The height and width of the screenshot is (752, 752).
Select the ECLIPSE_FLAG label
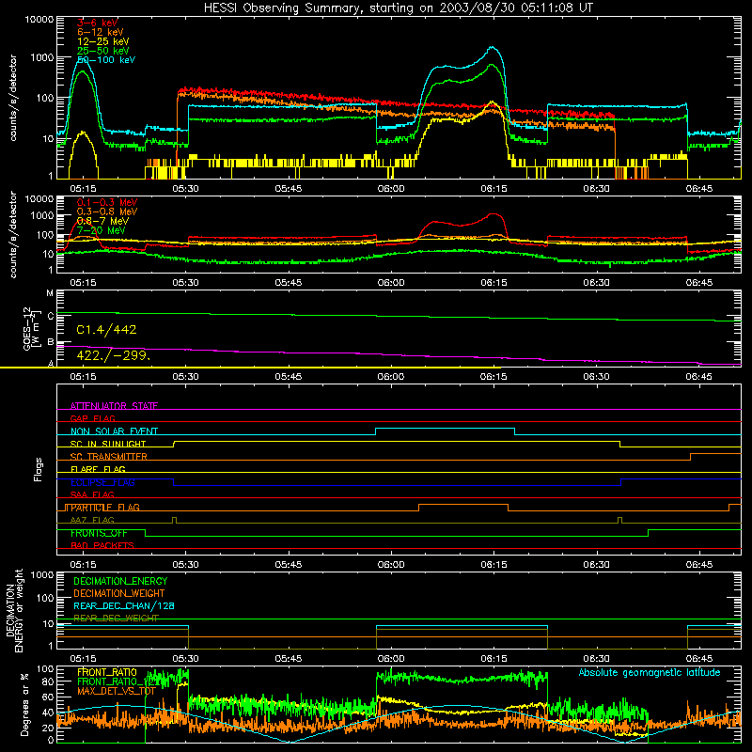(102, 482)
